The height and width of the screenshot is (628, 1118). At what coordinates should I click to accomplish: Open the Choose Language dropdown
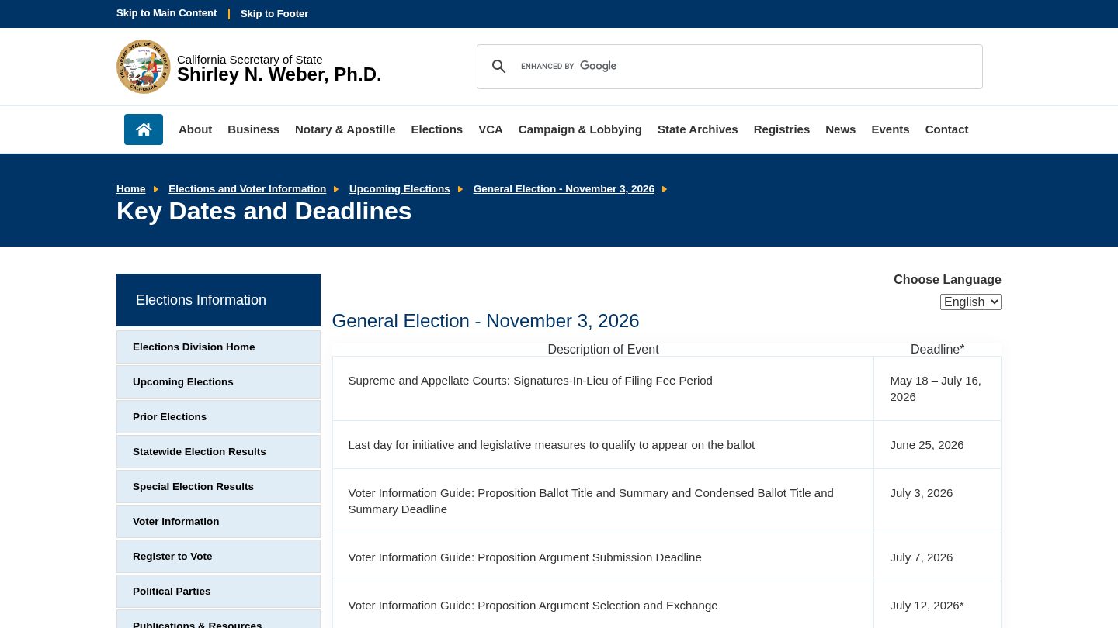(x=970, y=302)
